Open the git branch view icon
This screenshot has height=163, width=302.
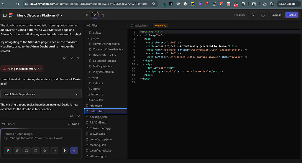(103, 15)
